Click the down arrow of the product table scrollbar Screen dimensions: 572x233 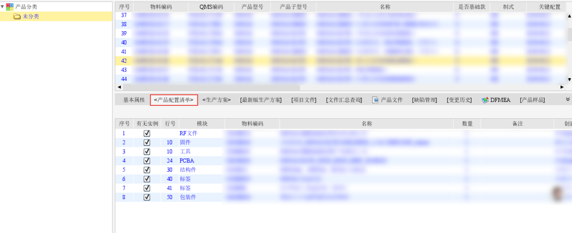(569, 80)
